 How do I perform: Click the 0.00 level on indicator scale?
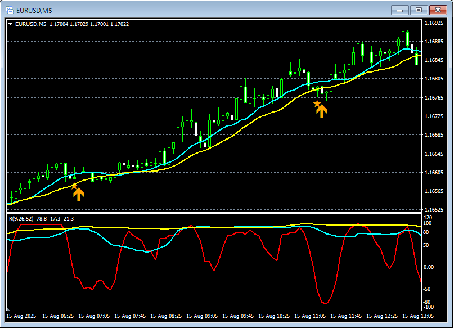coord(429,267)
